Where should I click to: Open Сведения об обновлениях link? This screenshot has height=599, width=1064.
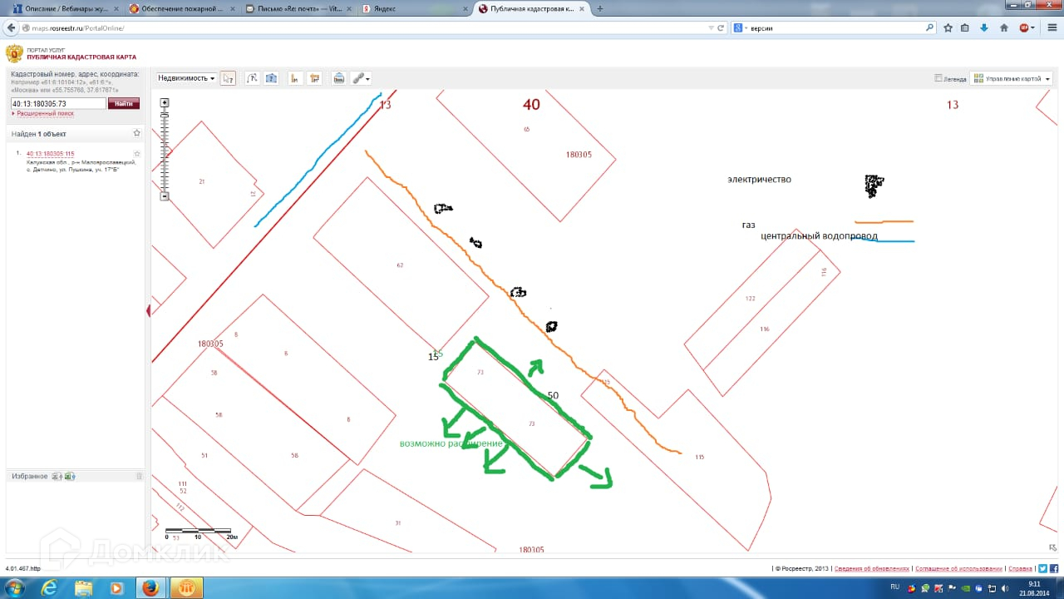pos(872,569)
